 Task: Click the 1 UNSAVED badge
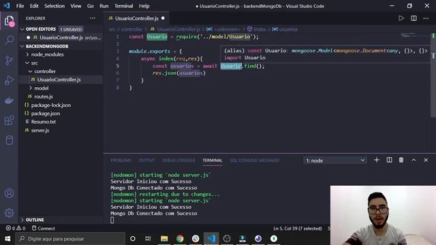point(71,29)
